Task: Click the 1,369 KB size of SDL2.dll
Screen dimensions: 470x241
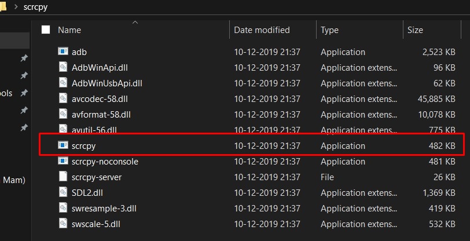Action: (x=439, y=193)
